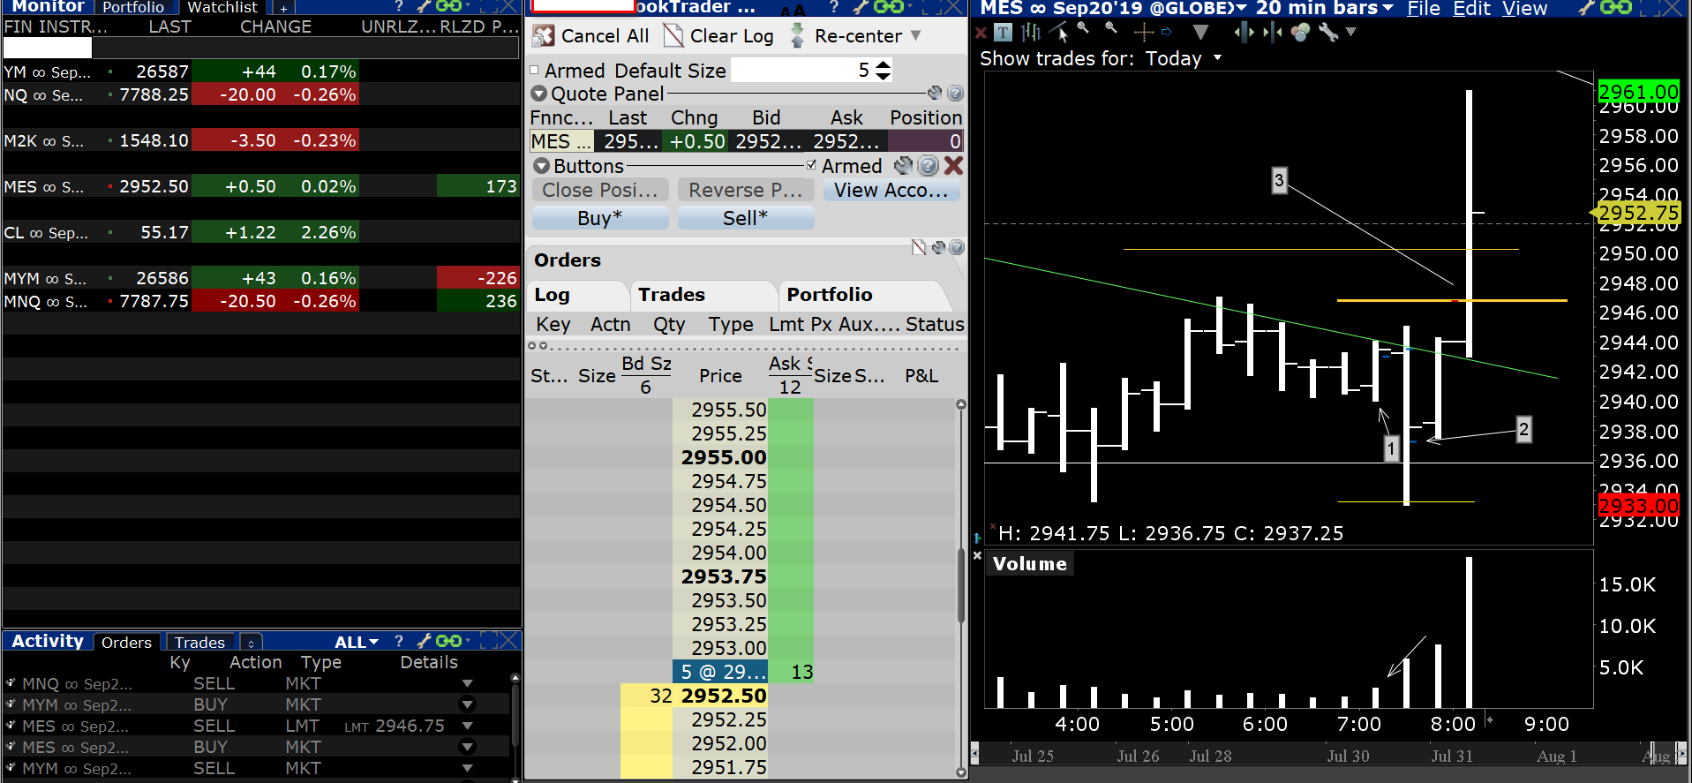
Task: Open the contract MES Sep20'19 @GLOBEX dropdown arrow
Action: pos(1242,8)
